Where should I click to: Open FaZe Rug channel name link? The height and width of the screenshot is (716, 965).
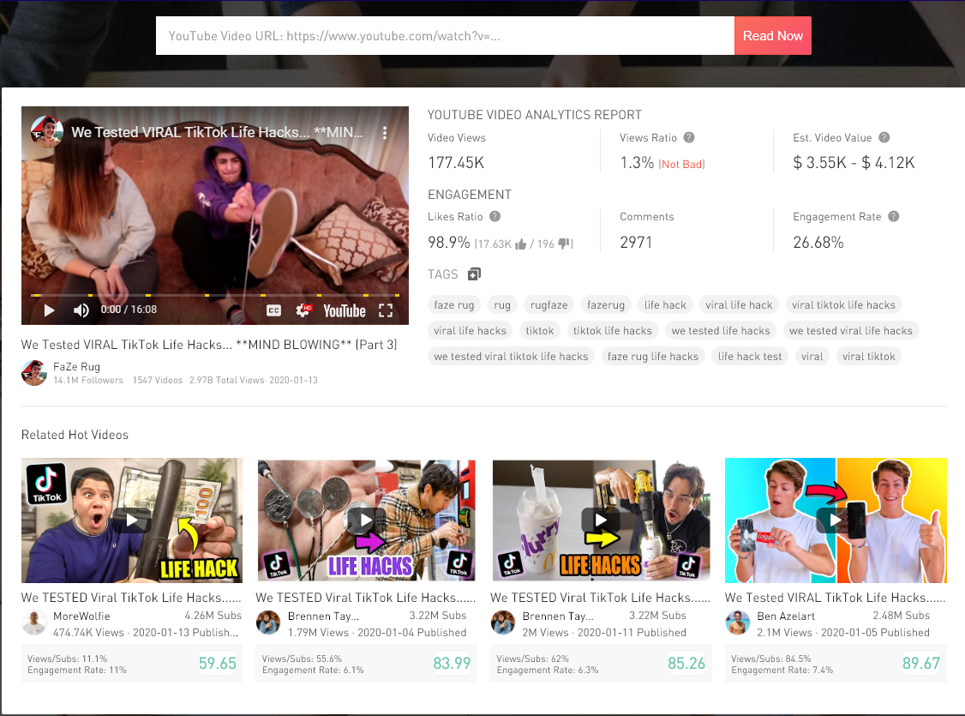pyautogui.click(x=77, y=367)
